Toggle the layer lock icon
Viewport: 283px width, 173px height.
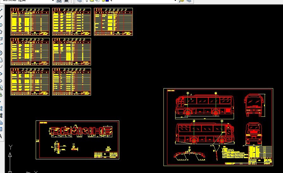103,1
